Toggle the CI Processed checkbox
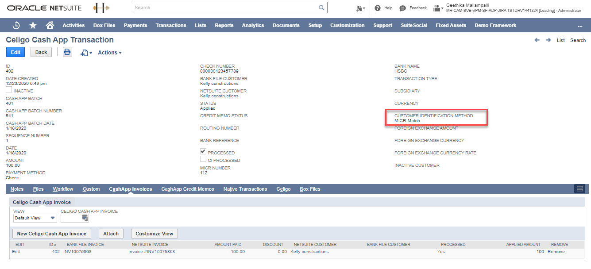This screenshot has height=269, width=591. pos(203,159)
